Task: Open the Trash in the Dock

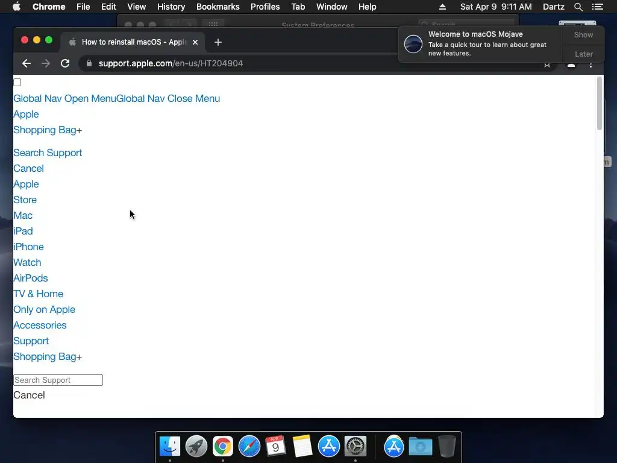Action: tap(447, 447)
